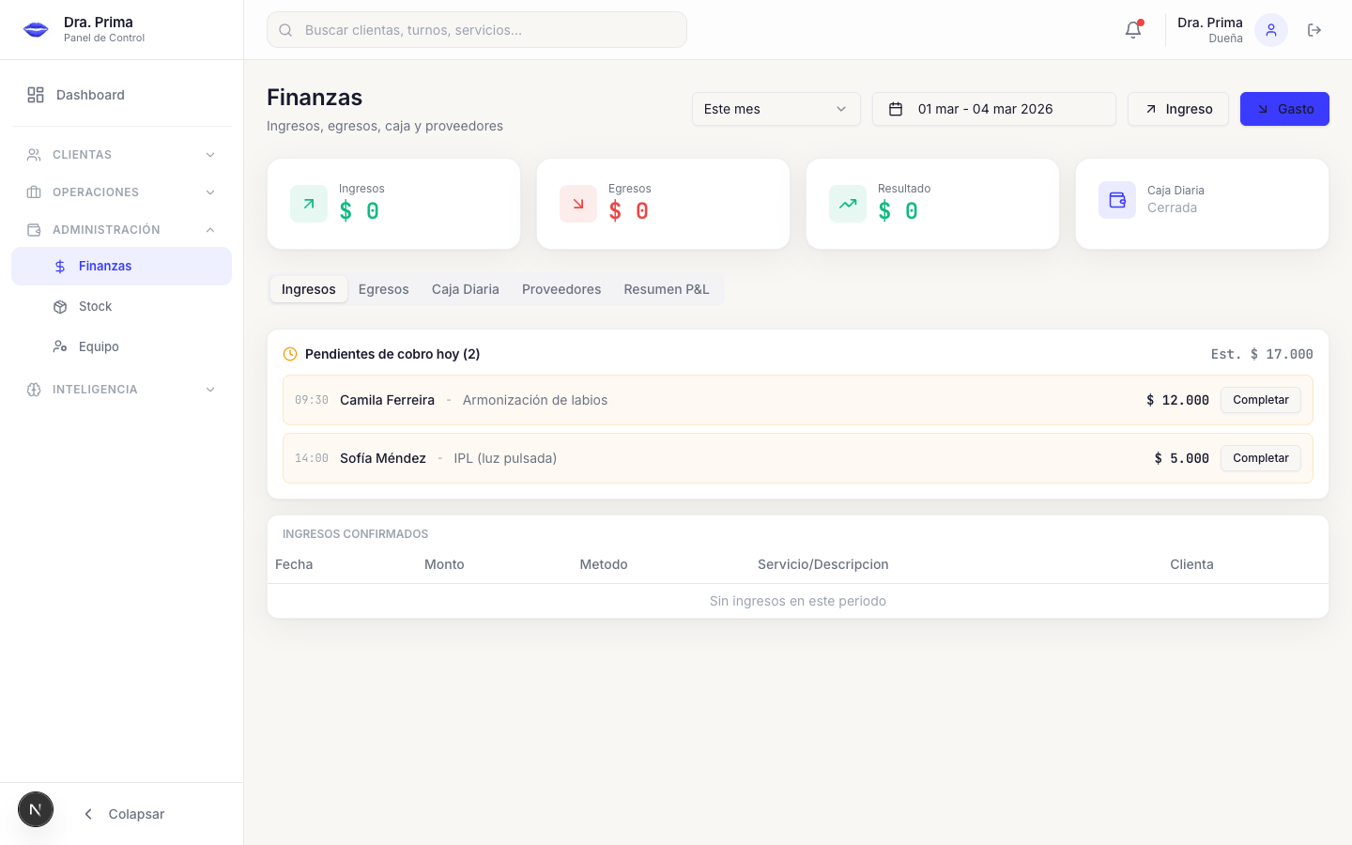This screenshot has height=845, width=1352.
Task: Click the user profile avatar icon
Action: pyautogui.click(x=1270, y=29)
